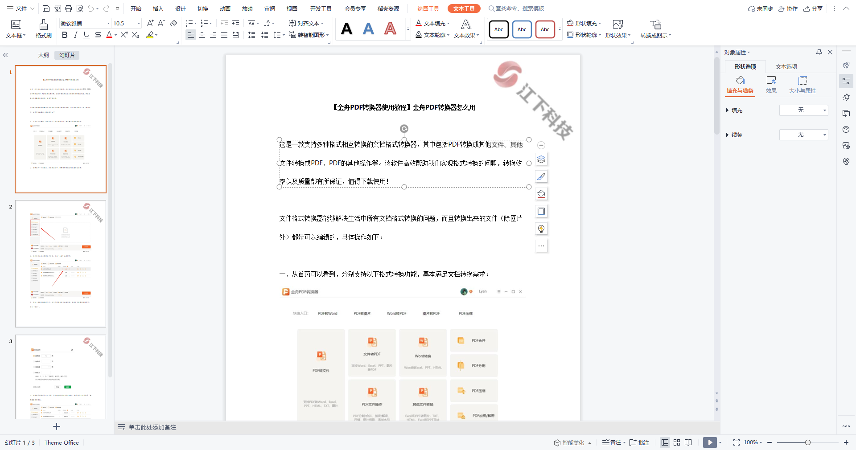The height and width of the screenshot is (450, 856).
Task: Click 批注 (Comment) button in status bar
Action: 639,442
